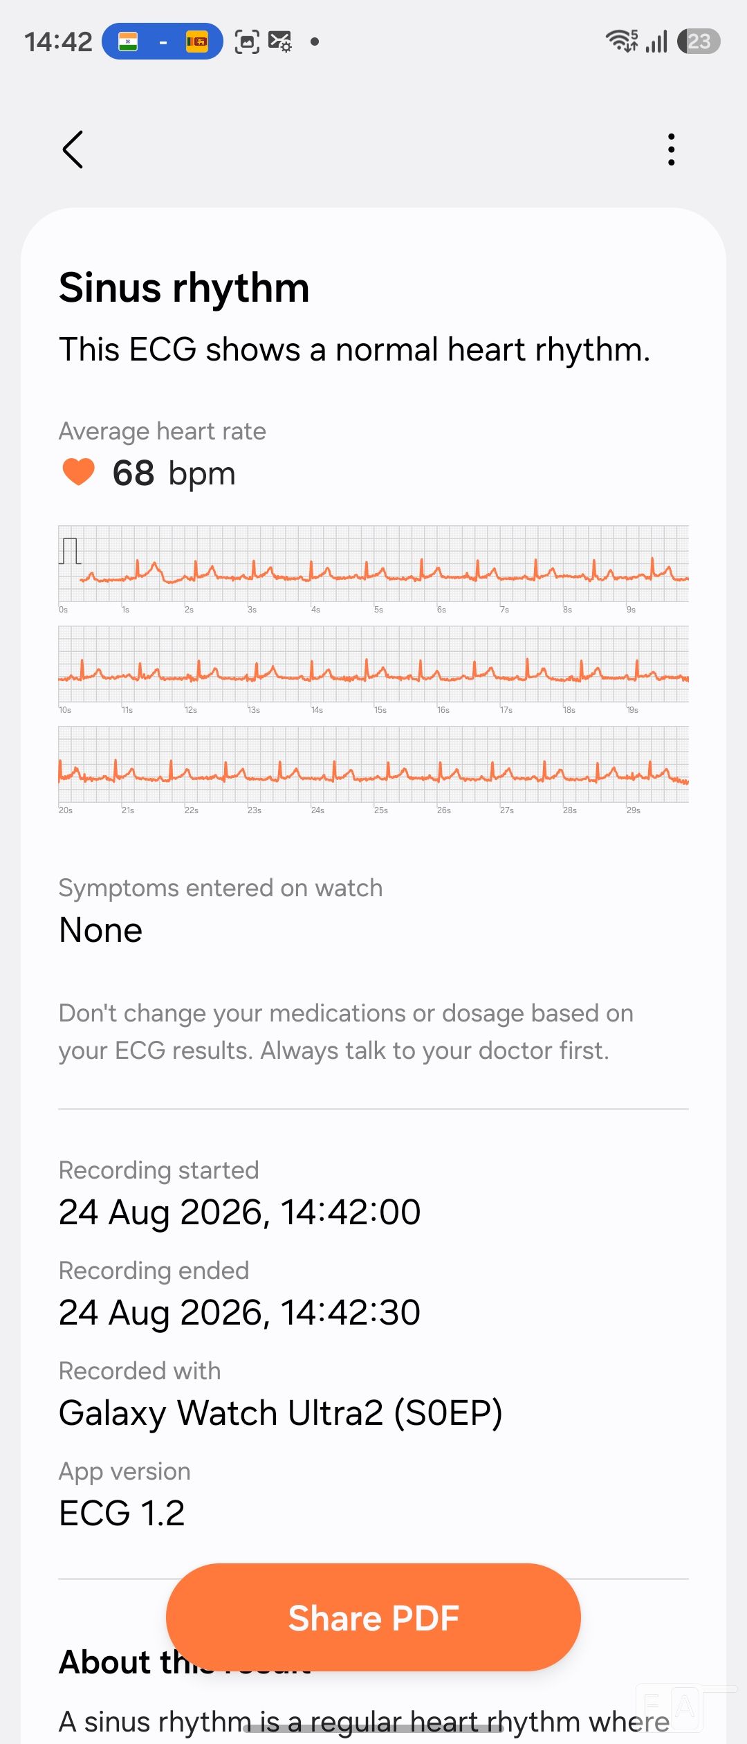Tap the bottom navigation gesture bar
The width and height of the screenshot is (747, 1744).
[373, 1728]
